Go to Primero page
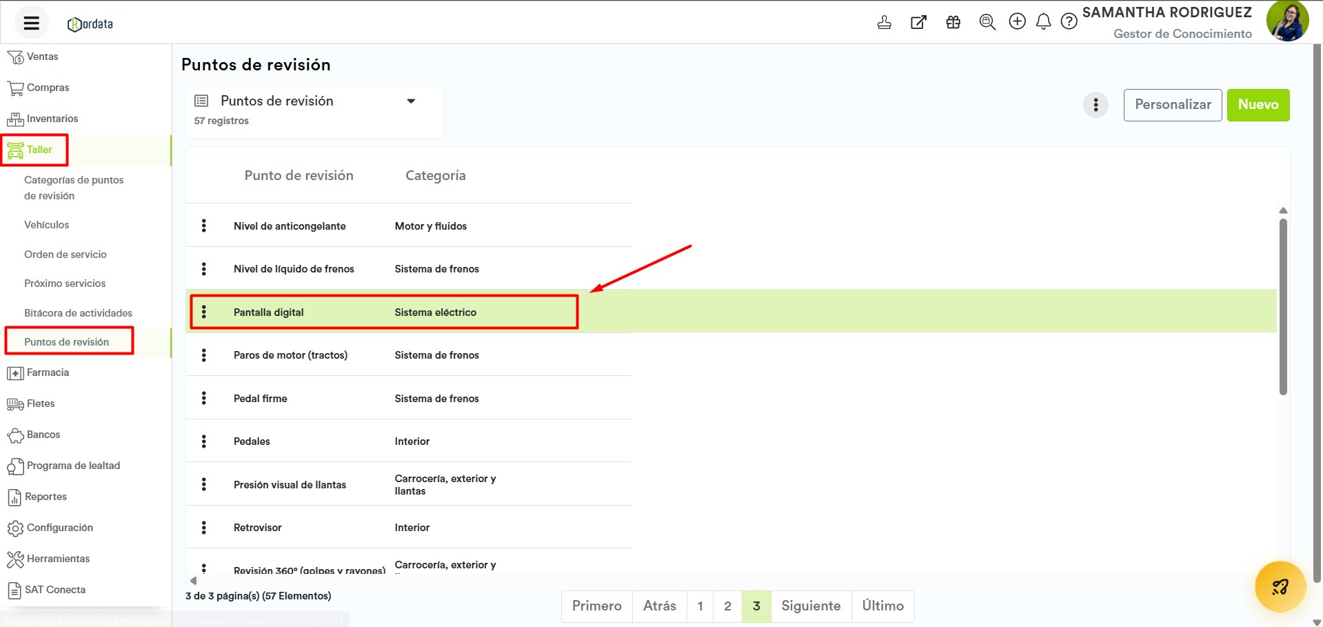Screen dimensions: 1323x627 click(x=597, y=606)
